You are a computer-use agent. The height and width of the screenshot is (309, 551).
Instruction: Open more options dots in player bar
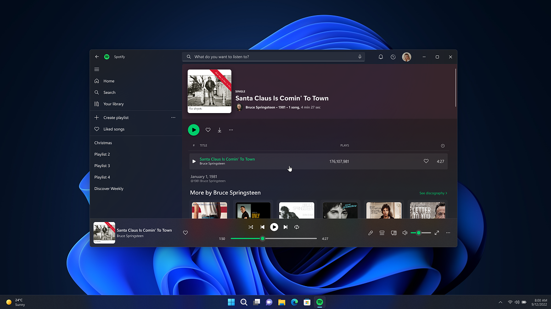tap(448, 233)
